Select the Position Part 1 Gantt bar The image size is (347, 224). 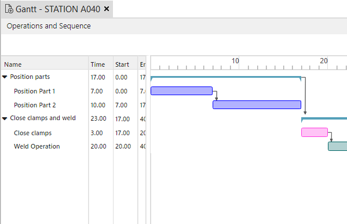pos(181,91)
